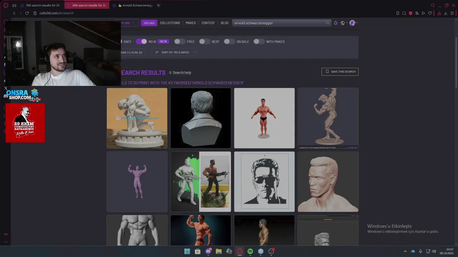Image resolution: width=458 pixels, height=257 pixels.
Task: Click the site security padlock icon
Action: [35, 13]
